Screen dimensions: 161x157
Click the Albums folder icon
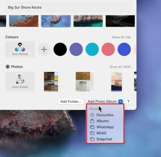coord(92,121)
